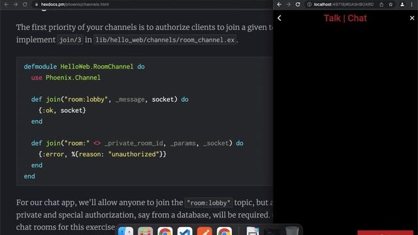The image size is (418, 235).
Task: Open Finder from the dock
Action: (125, 231)
